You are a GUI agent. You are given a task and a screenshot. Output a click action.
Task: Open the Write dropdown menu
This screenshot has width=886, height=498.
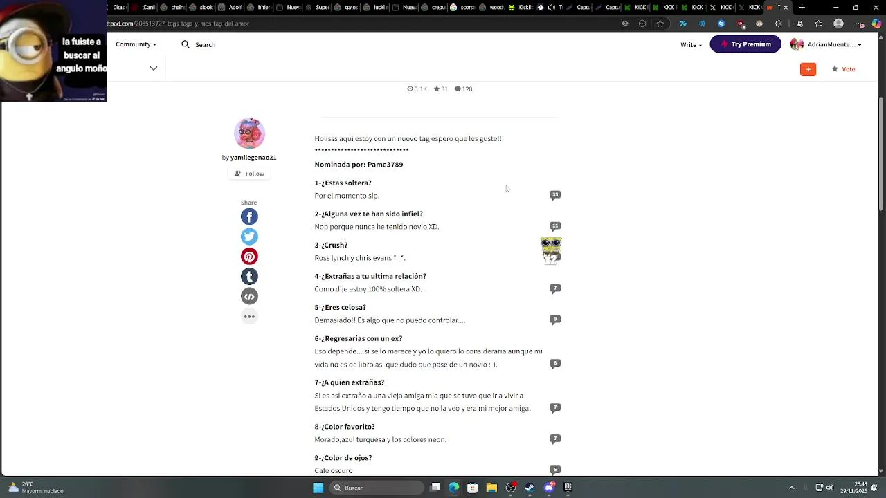691,44
